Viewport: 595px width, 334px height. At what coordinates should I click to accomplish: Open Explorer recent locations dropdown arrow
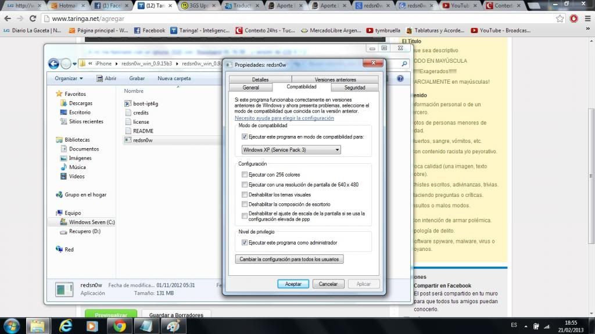point(75,64)
